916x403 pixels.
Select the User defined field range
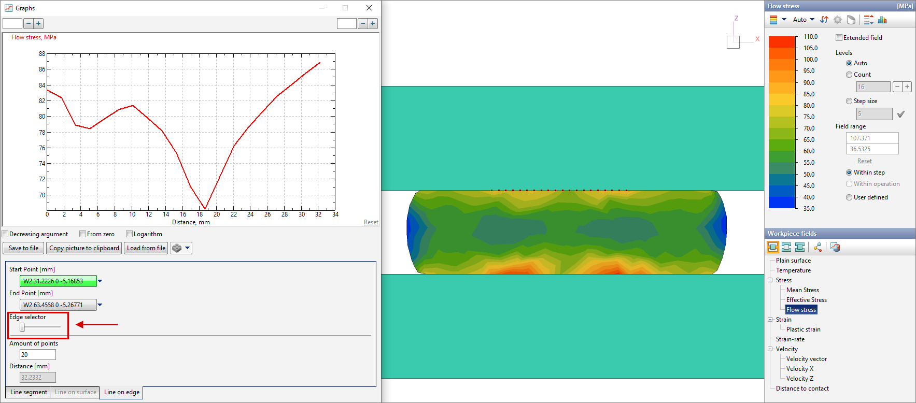(x=849, y=197)
